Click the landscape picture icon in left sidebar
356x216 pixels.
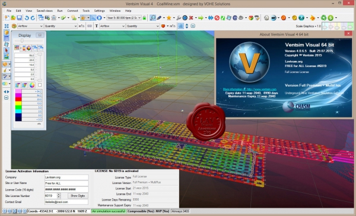pyautogui.click(x=7, y=56)
